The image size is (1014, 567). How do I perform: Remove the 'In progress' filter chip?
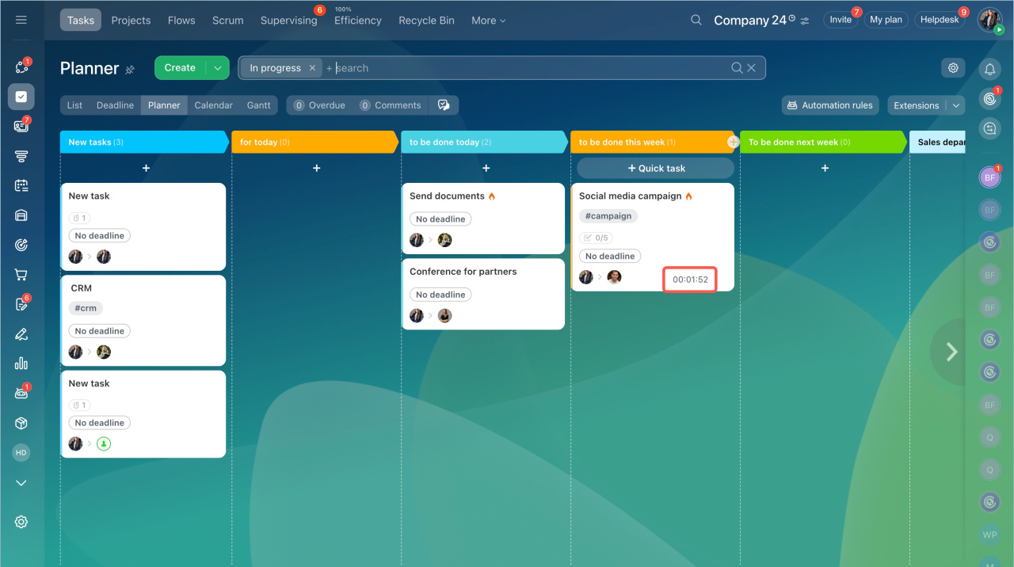312,68
